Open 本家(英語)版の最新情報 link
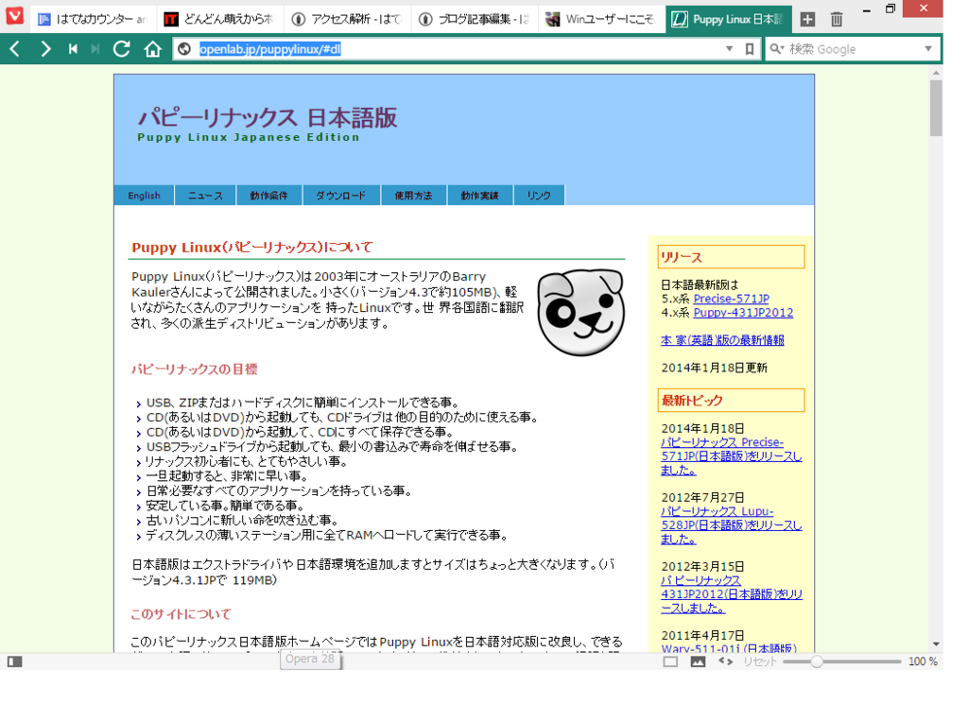This screenshot has width=968, height=704. click(722, 340)
